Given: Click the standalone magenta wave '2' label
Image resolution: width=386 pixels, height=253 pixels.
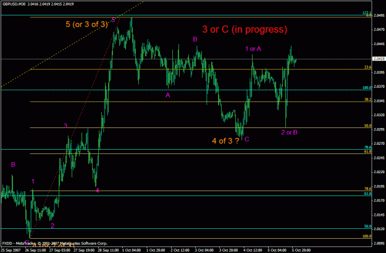Looking at the screenshot, I should (x=52, y=226).
